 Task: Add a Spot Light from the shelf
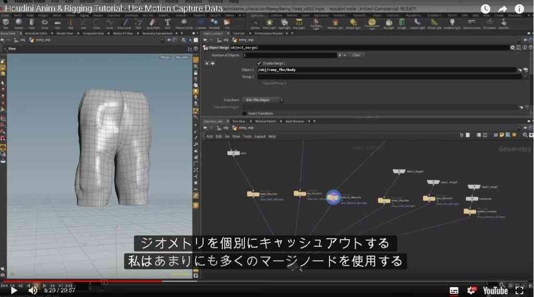[284, 23]
